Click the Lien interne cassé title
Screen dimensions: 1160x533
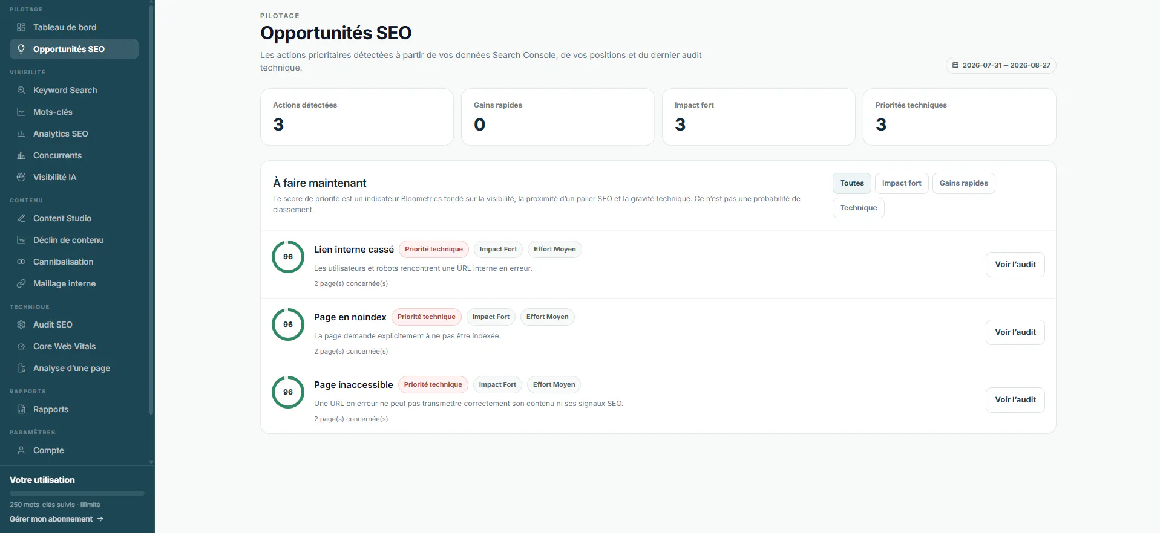coord(354,250)
